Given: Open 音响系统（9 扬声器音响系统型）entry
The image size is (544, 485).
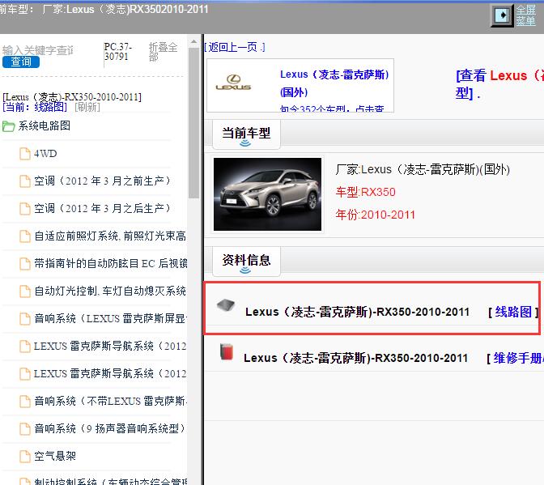Looking at the screenshot, I should tap(109, 428).
